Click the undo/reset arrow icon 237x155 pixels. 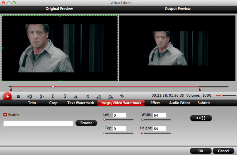pyautogui.click(x=122, y=96)
